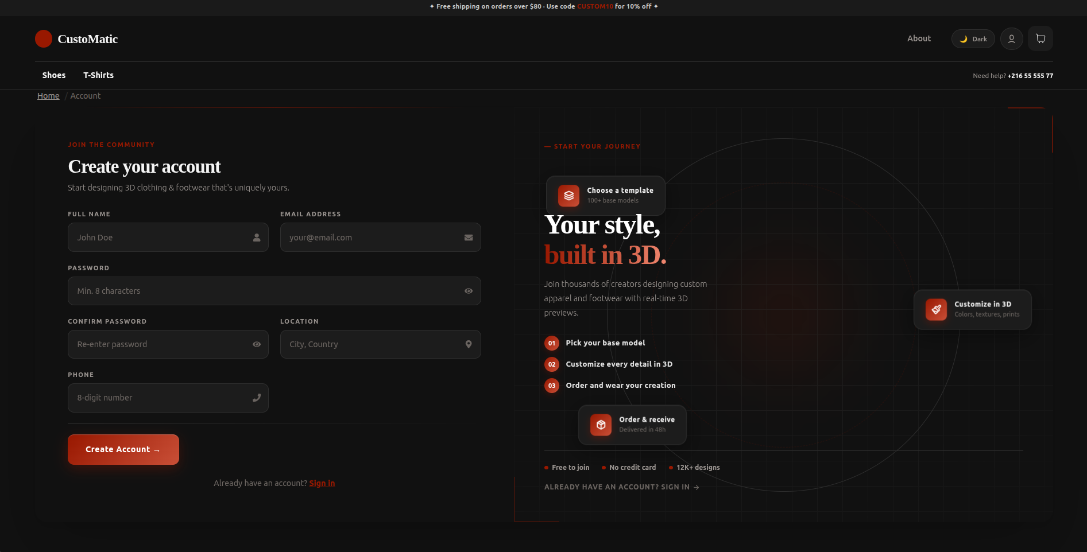Focus the Phone 8-digit number field

tap(168, 398)
